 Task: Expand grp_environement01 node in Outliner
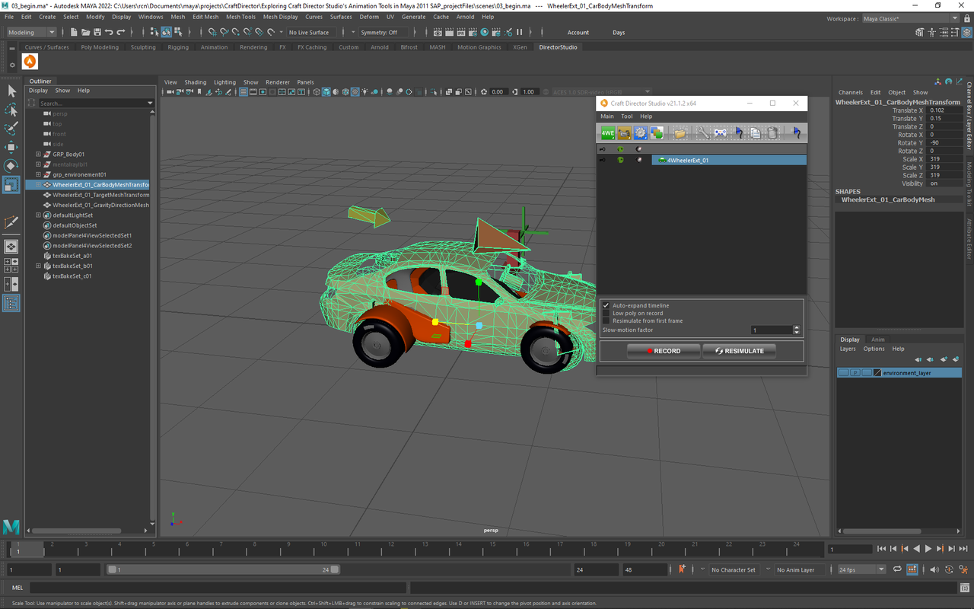coord(38,174)
